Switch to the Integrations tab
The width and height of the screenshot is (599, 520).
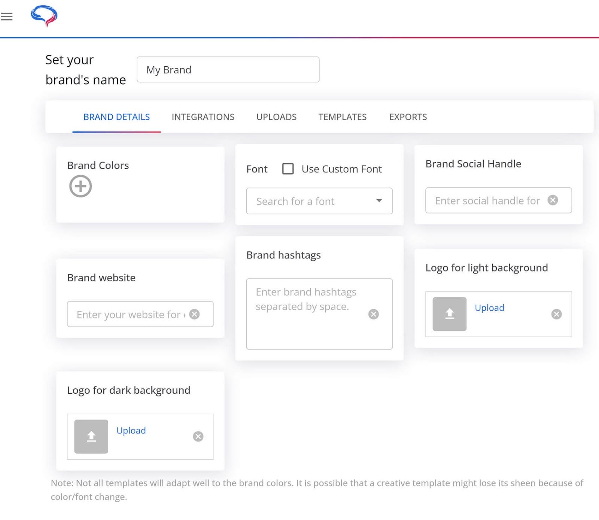tap(203, 117)
